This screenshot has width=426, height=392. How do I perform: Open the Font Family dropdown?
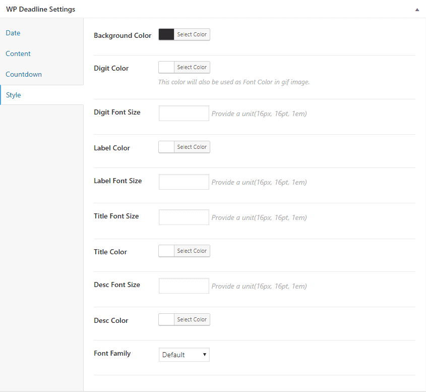(184, 355)
